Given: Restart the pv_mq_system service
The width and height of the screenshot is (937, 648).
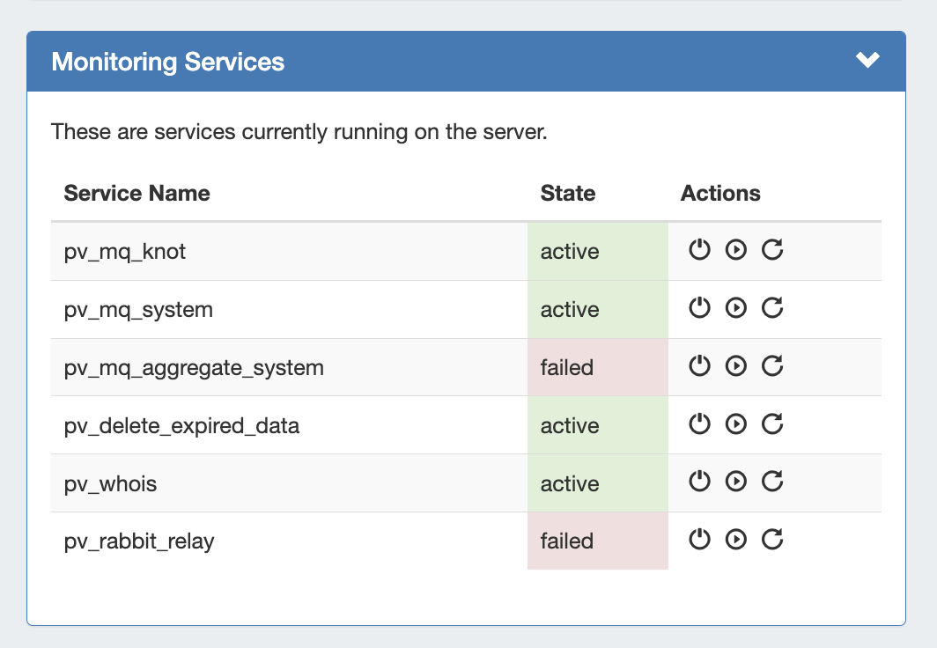Looking at the screenshot, I should point(772,308).
